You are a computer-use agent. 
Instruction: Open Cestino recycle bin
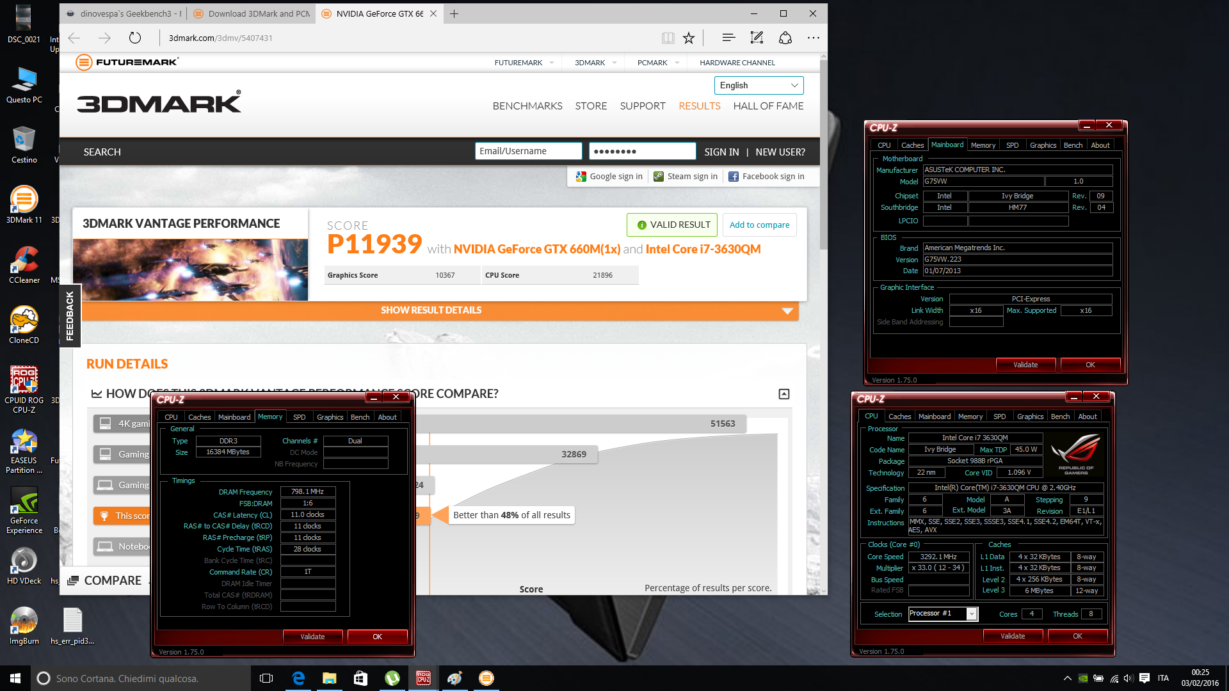(x=24, y=145)
